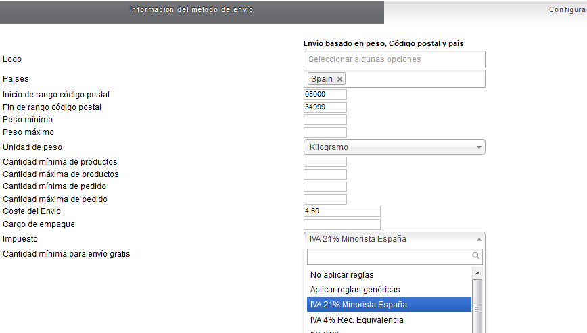This screenshot has width=587, height=333.
Task: Click the Coste del Envío field
Action: 342,211
